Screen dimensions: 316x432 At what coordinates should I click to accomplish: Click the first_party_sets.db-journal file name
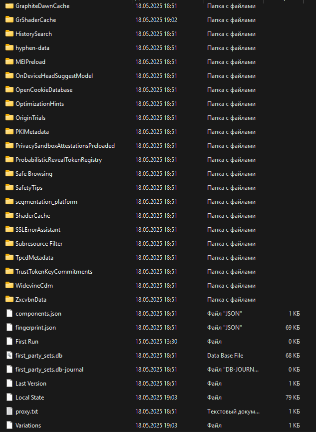[x=49, y=370]
